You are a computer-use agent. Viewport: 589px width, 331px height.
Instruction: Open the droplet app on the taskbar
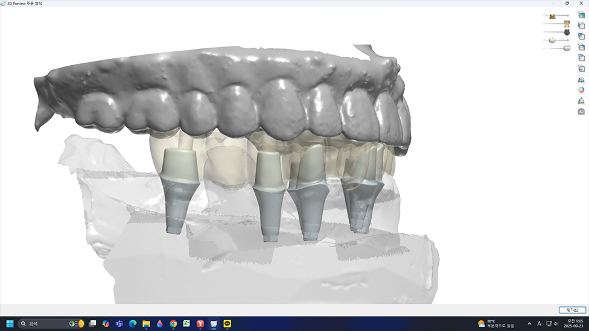[x=160, y=324]
